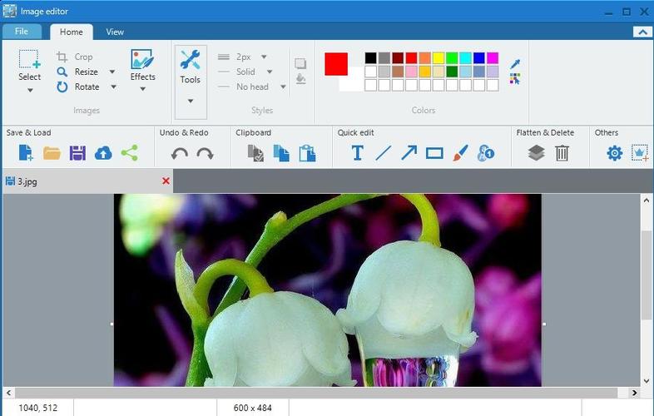Open settings via the gear icon

(x=614, y=153)
